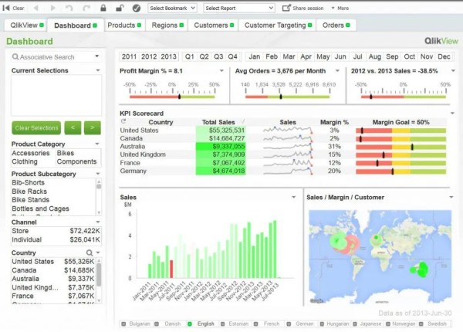Screen dimensions: 463x332
Task: Open the Regions tab
Action: click(x=164, y=25)
